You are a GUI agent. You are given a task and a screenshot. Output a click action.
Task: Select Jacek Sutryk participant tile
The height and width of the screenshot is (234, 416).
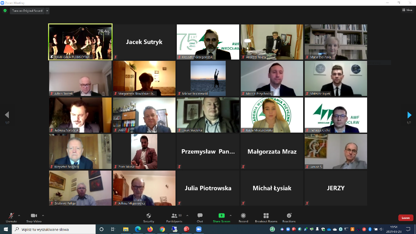tap(144, 42)
